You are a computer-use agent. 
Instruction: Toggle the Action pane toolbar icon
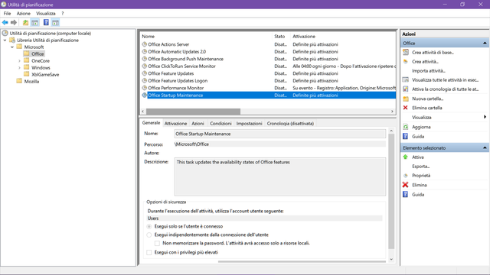tap(55, 22)
